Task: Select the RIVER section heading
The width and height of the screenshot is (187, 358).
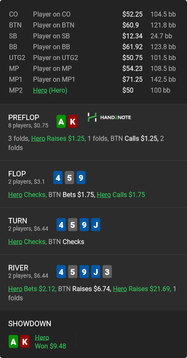Action: pyautogui.click(x=18, y=268)
